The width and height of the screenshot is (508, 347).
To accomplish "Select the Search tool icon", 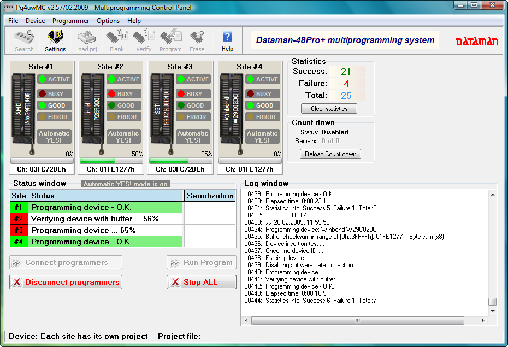I will click(22, 39).
